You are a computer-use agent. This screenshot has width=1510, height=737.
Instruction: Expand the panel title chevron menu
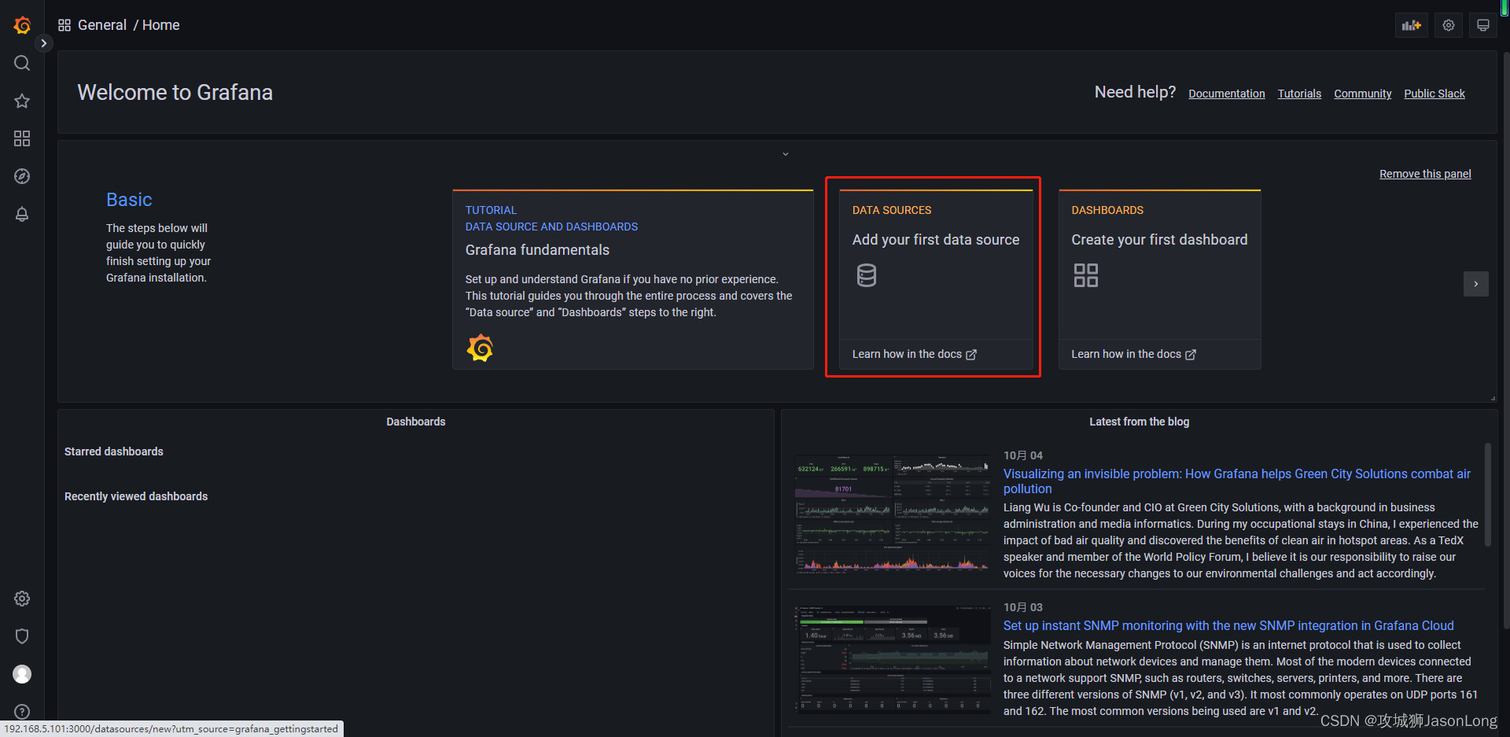785,154
